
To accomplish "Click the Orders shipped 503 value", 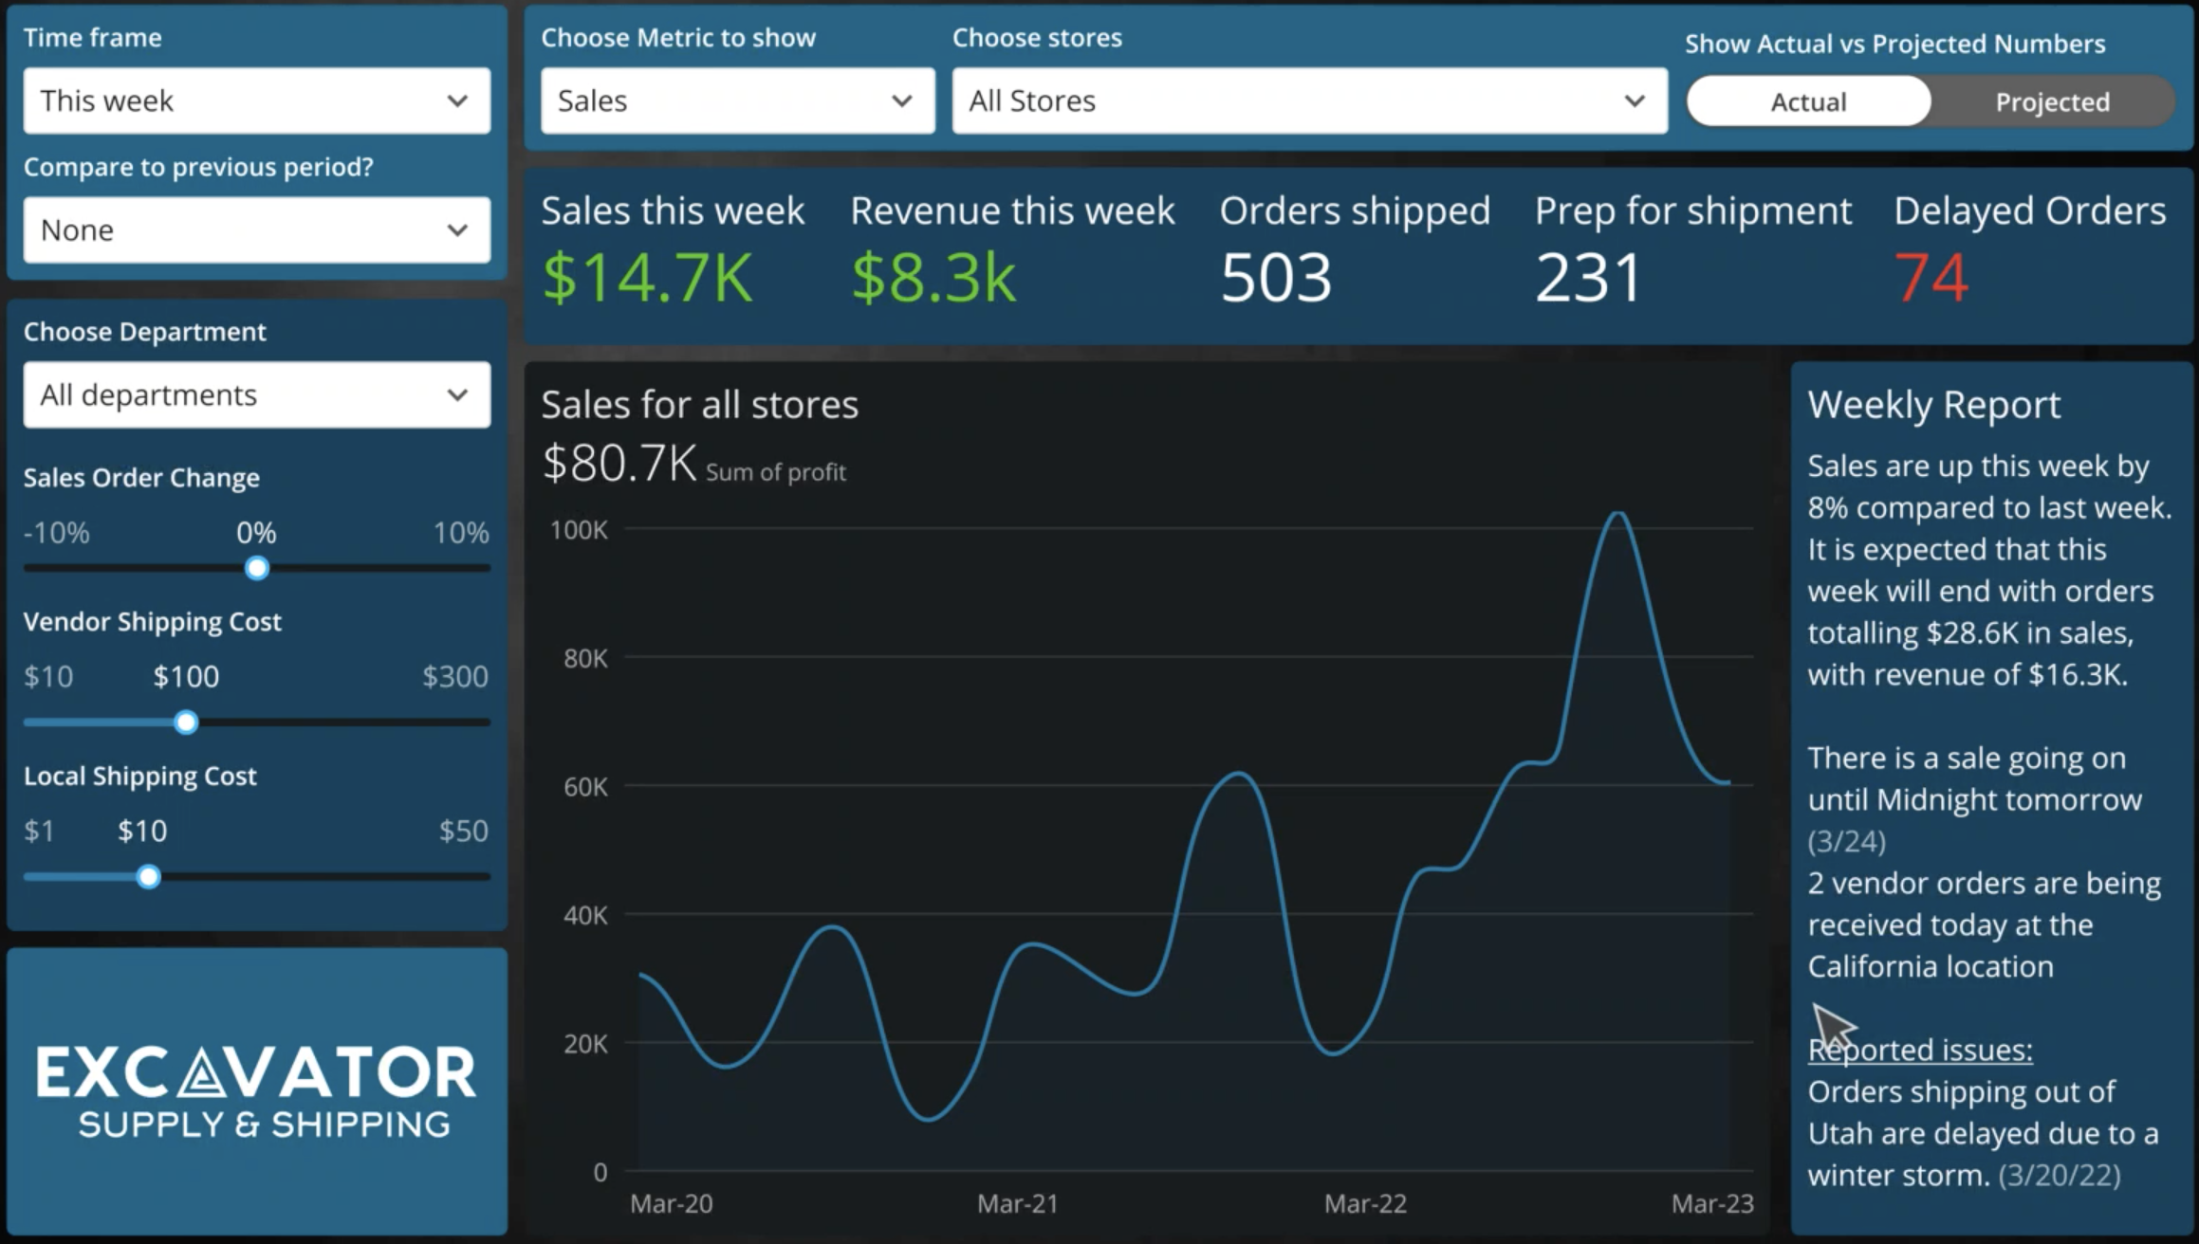I will pyautogui.click(x=1275, y=277).
